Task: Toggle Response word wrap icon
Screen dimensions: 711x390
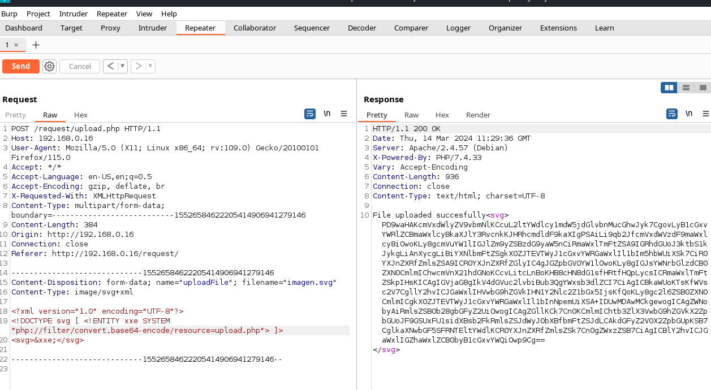Action: click(x=671, y=114)
